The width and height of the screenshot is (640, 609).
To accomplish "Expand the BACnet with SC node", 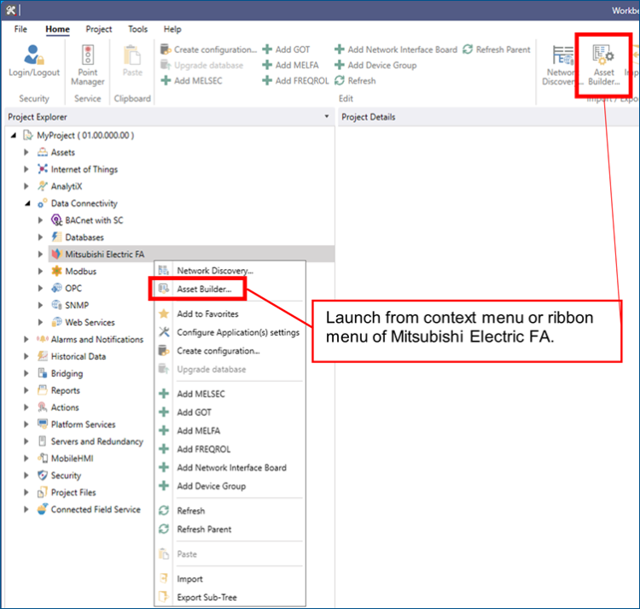I will [x=40, y=220].
